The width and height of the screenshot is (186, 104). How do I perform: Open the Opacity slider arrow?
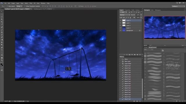click(141, 15)
